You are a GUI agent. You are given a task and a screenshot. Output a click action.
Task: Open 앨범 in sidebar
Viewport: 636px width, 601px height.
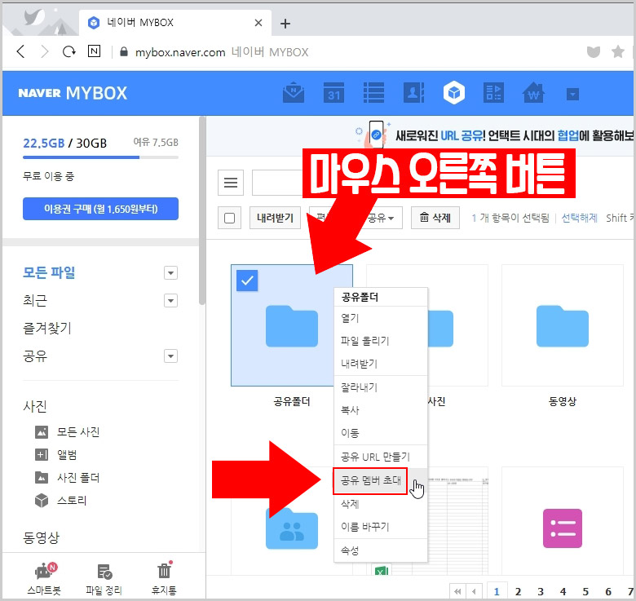[56, 454]
